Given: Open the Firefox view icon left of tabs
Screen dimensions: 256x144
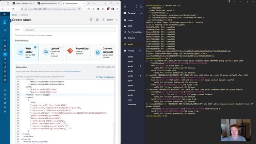Looking at the screenshot, I should (x=8, y=3).
